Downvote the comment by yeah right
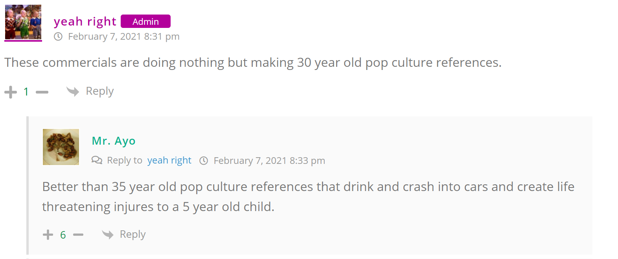This screenshot has height=259, width=618. 42,92
